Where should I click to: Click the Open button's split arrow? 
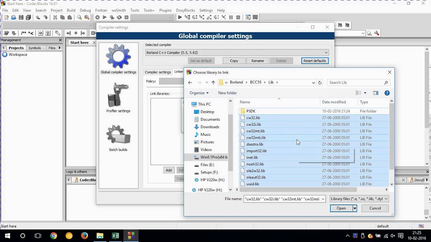(x=355, y=208)
